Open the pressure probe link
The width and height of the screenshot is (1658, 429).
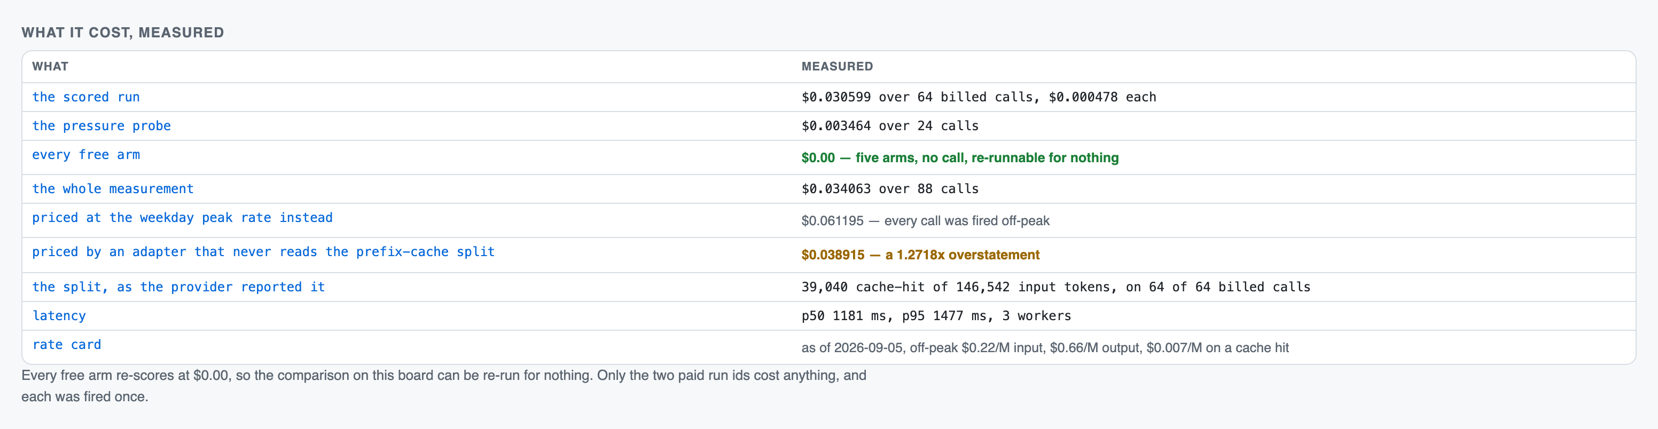(x=101, y=126)
